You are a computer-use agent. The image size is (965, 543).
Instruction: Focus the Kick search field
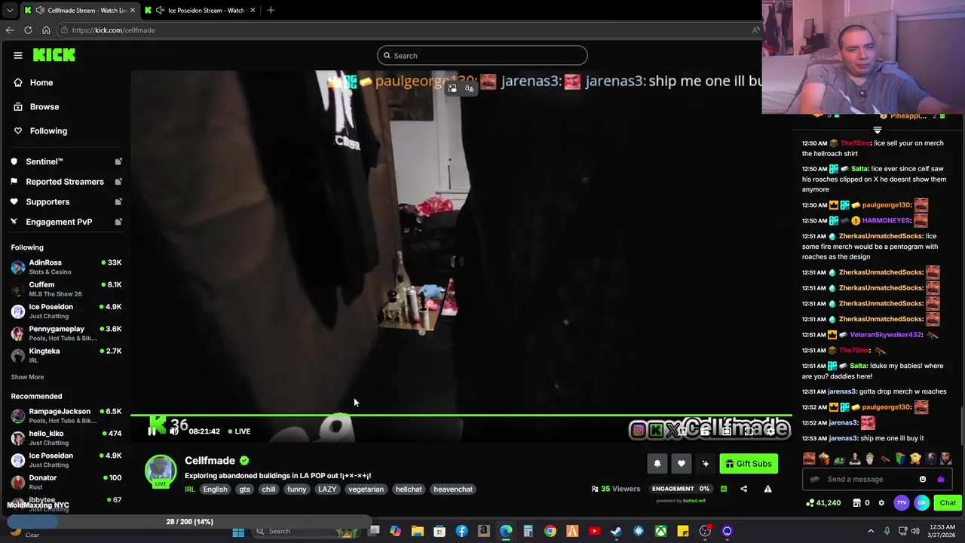point(482,55)
